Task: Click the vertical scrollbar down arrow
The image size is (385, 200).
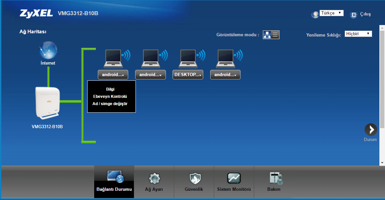Action: [382, 163]
